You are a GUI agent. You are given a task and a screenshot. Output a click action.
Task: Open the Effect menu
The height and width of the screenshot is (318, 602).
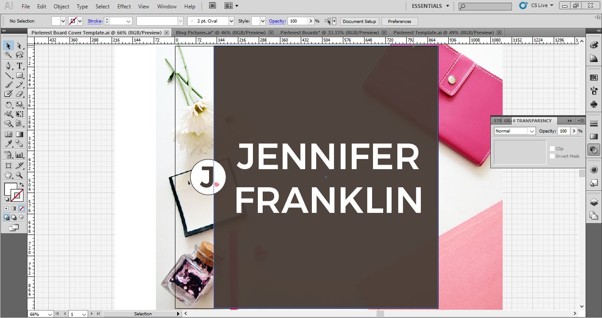click(124, 6)
